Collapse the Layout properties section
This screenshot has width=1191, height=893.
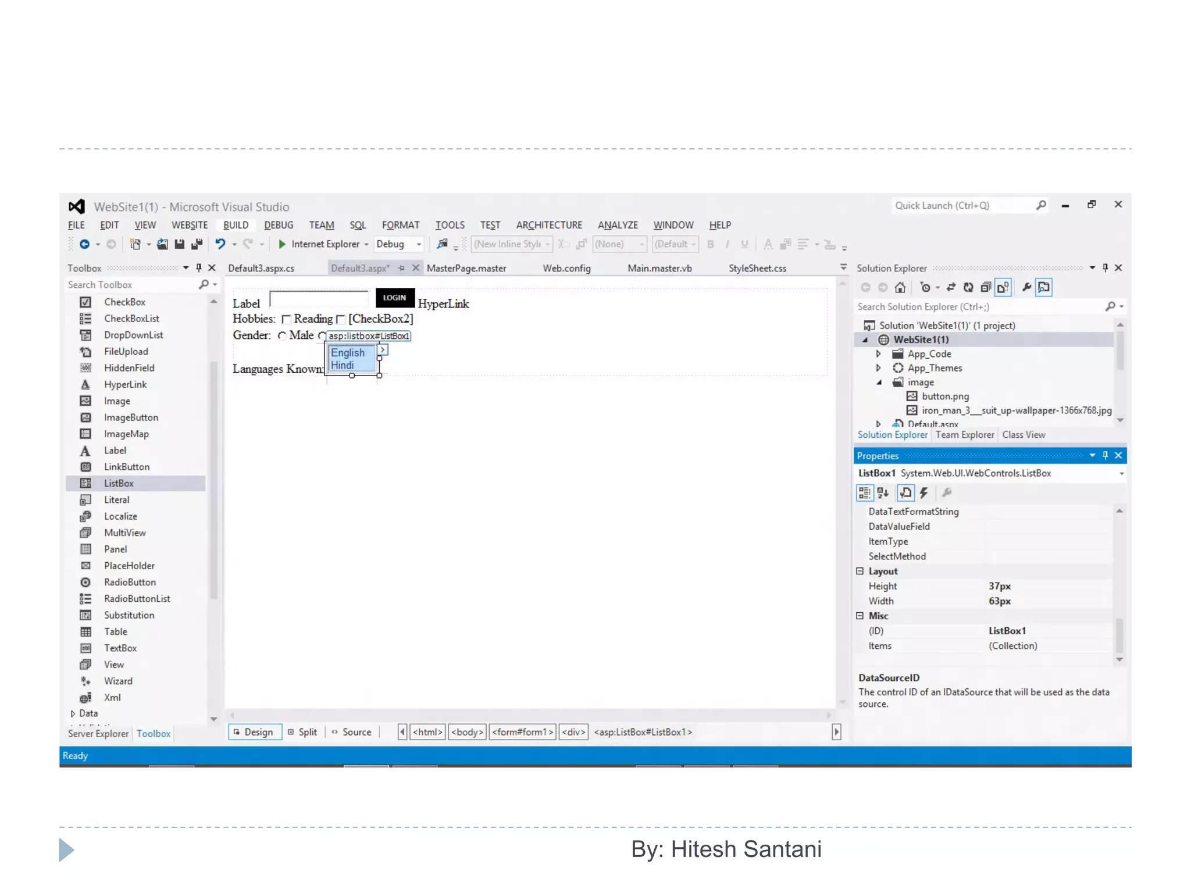[x=860, y=571]
